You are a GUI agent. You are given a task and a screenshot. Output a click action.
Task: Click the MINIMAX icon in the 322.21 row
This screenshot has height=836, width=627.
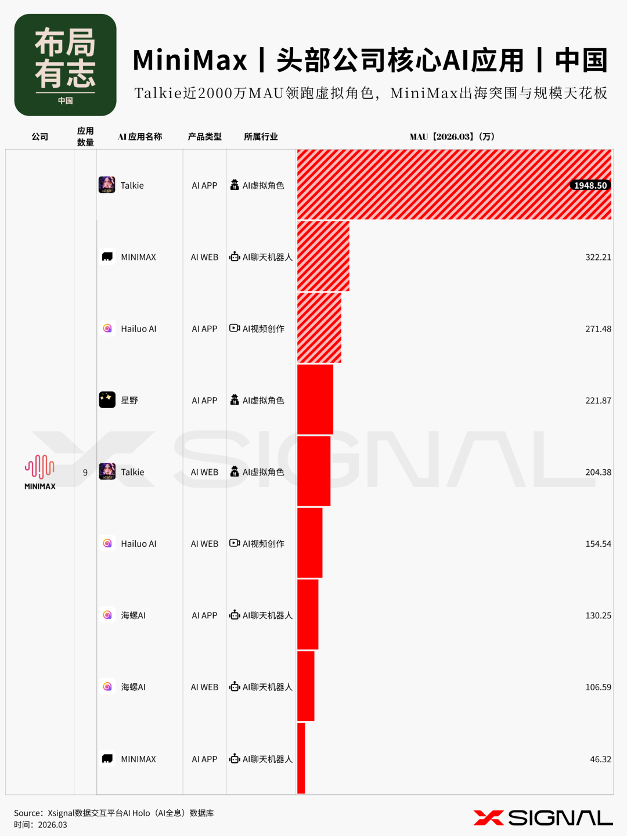[x=107, y=257]
